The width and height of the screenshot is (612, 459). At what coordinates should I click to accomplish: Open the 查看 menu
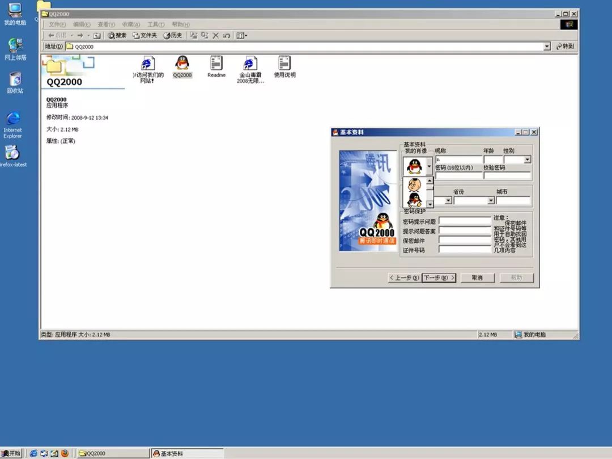point(106,24)
